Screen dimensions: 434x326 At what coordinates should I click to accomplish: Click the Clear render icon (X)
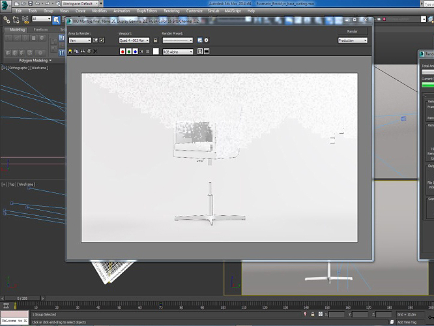click(96, 51)
